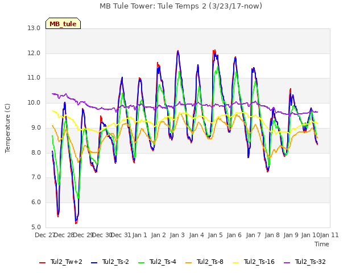Click the purple Tul2_Ts-32 legend swatch

click(x=287, y=263)
